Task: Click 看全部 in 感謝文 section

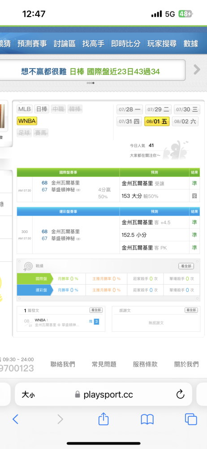Action: pyautogui.click(x=191, y=310)
